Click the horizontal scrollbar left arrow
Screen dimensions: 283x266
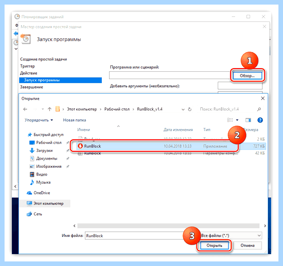(x=74, y=226)
